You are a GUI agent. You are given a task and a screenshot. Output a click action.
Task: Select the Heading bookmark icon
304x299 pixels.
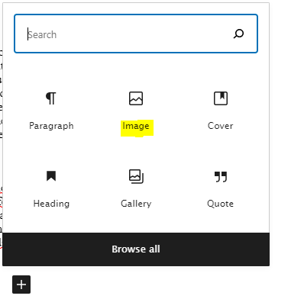click(x=51, y=176)
